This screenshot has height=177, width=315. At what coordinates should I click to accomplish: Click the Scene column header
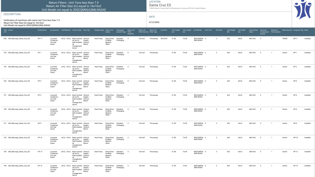pyautogui.click(x=11, y=30)
